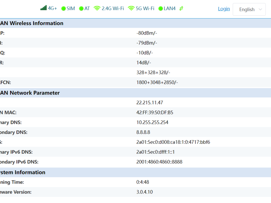Click the 4G+ signal strength bars icon
Screen dimensions: 271x203
point(43,8)
